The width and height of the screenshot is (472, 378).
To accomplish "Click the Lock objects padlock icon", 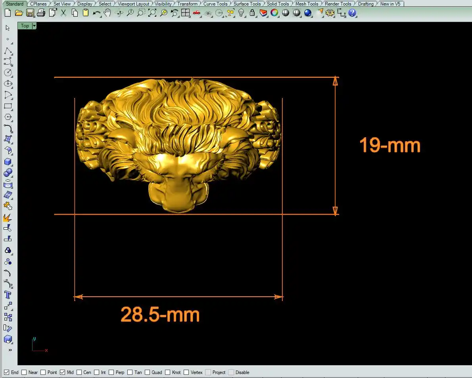I will coord(252,13).
